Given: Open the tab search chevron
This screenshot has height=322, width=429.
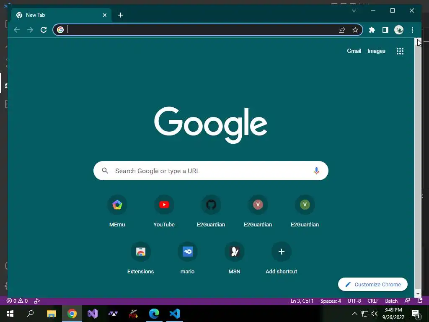Looking at the screenshot, I should (354, 10).
